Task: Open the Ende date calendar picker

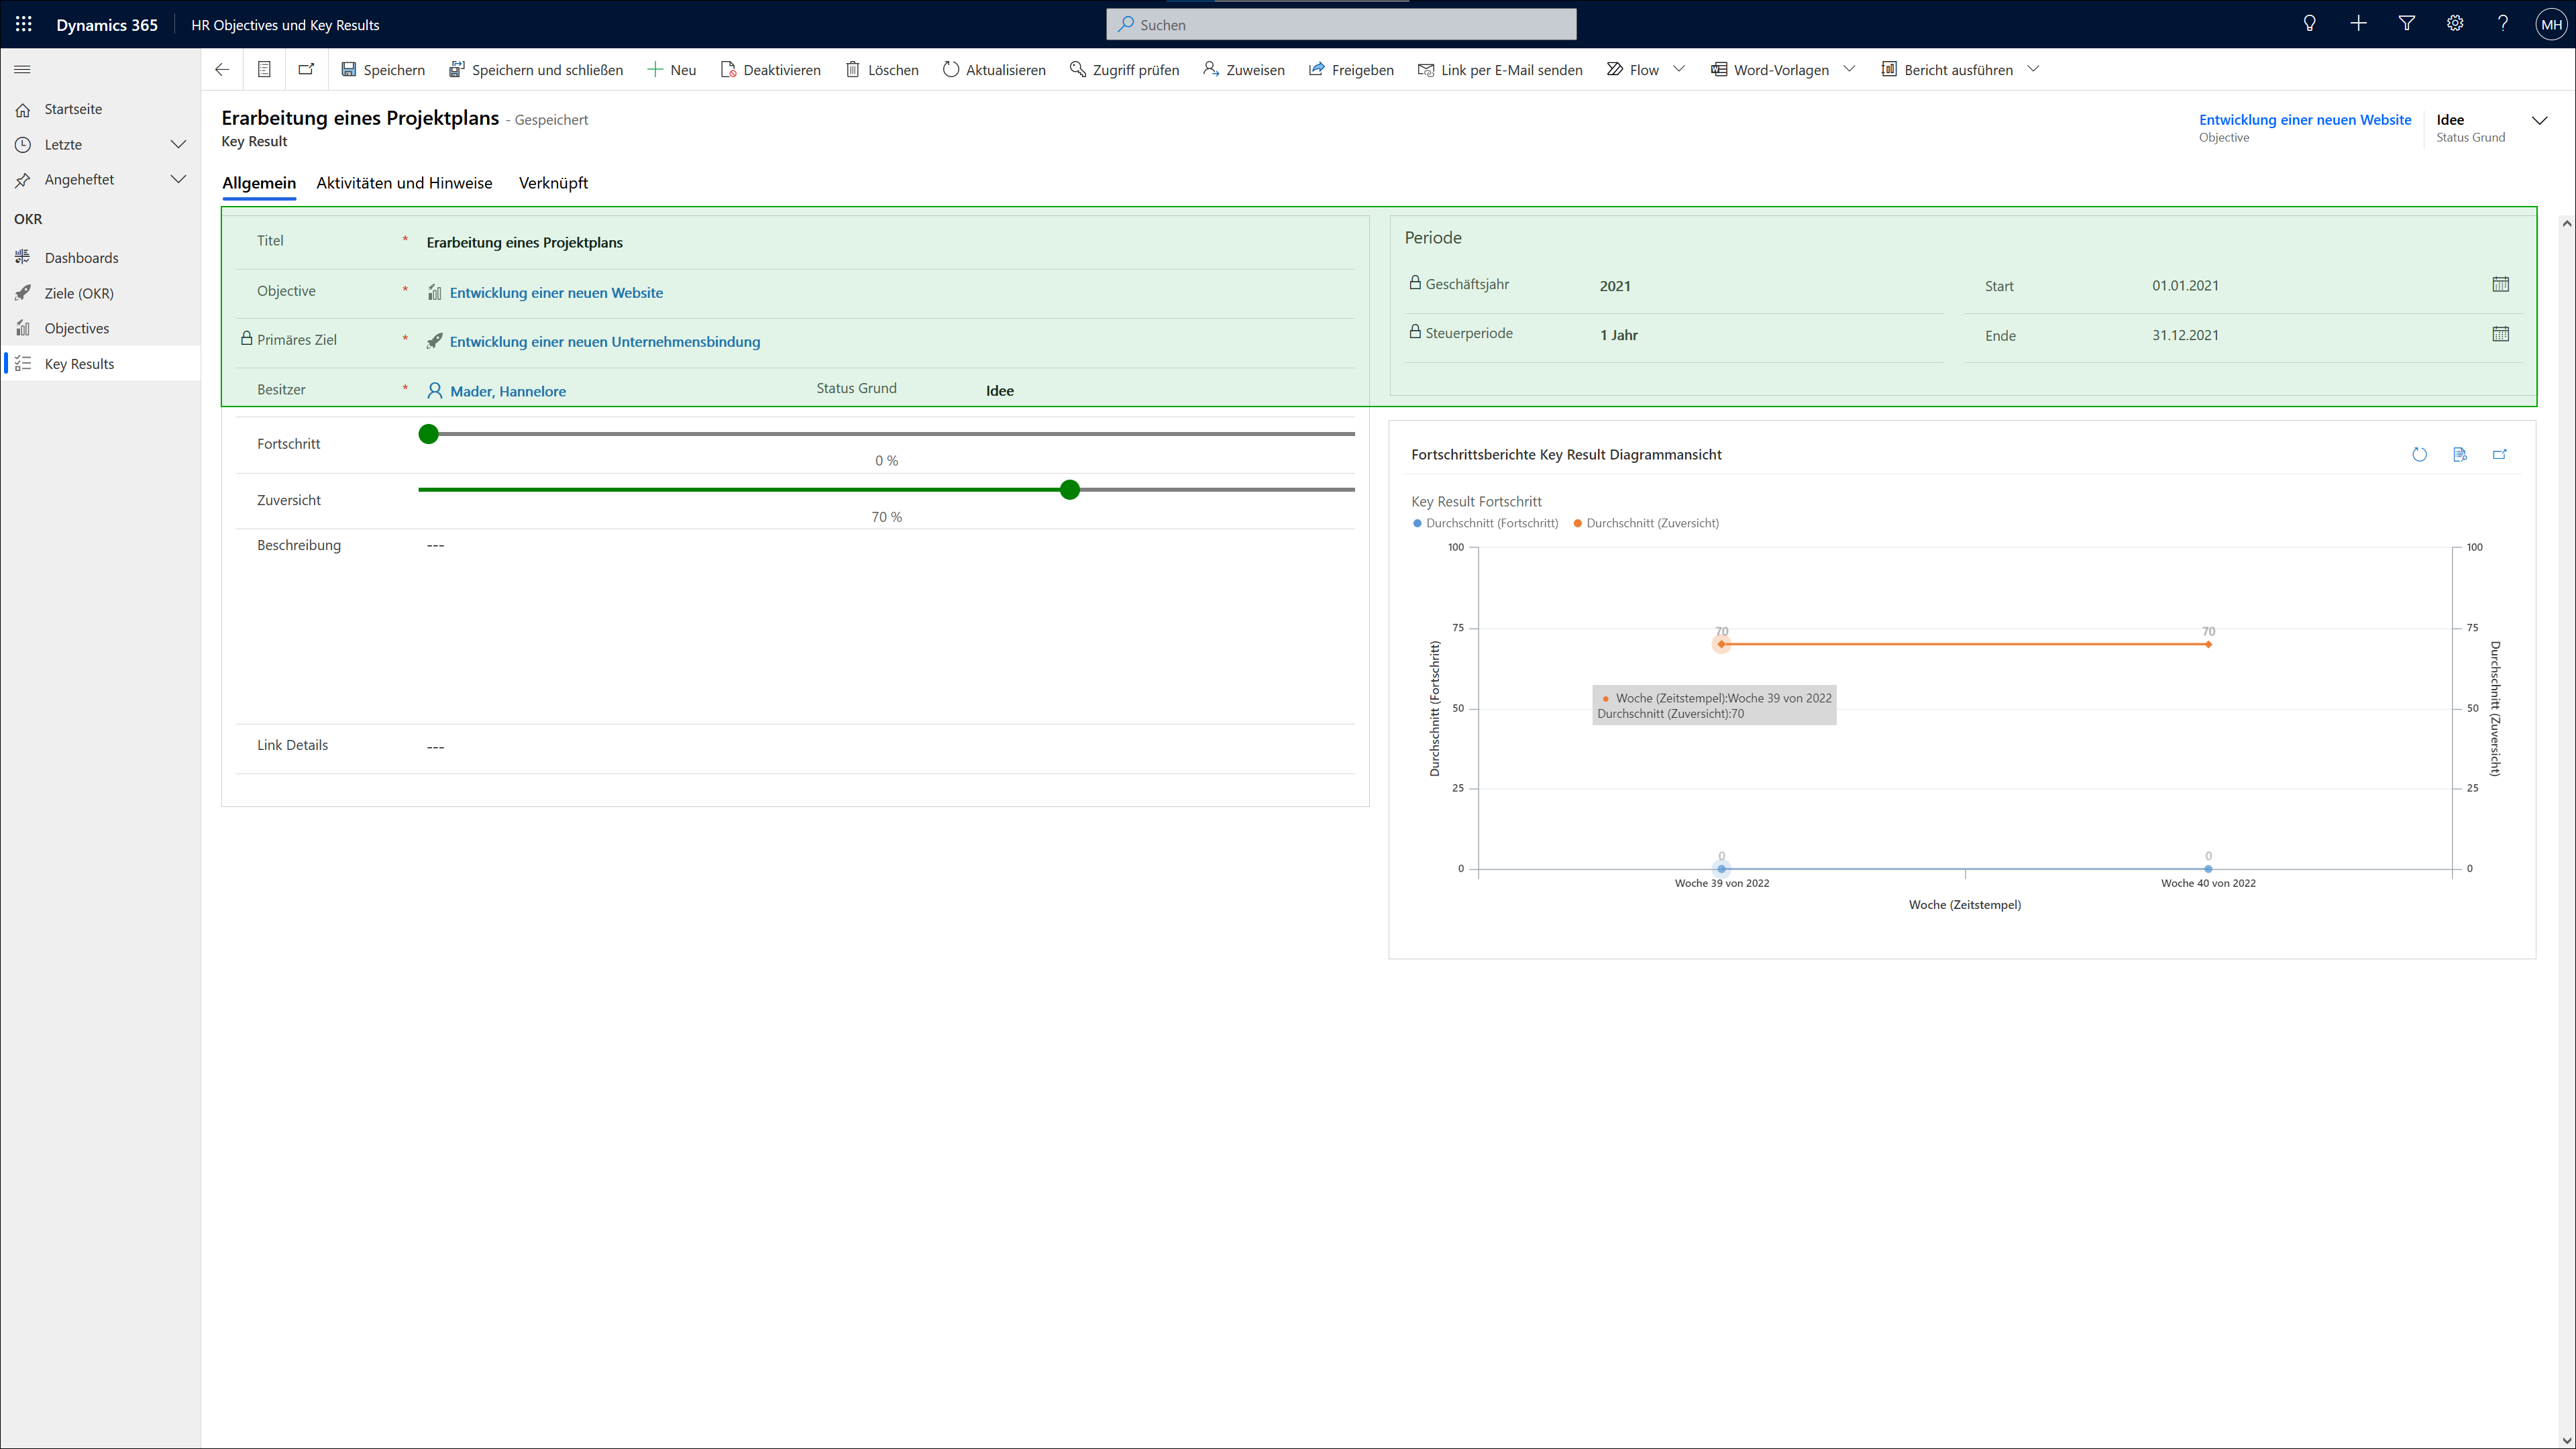Action: pos(2501,334)
